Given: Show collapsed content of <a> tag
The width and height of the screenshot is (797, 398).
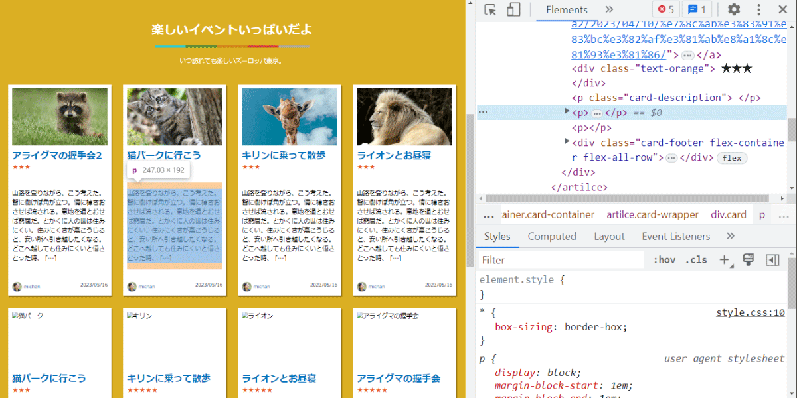Looking at the screenshot, I should 688,55.
